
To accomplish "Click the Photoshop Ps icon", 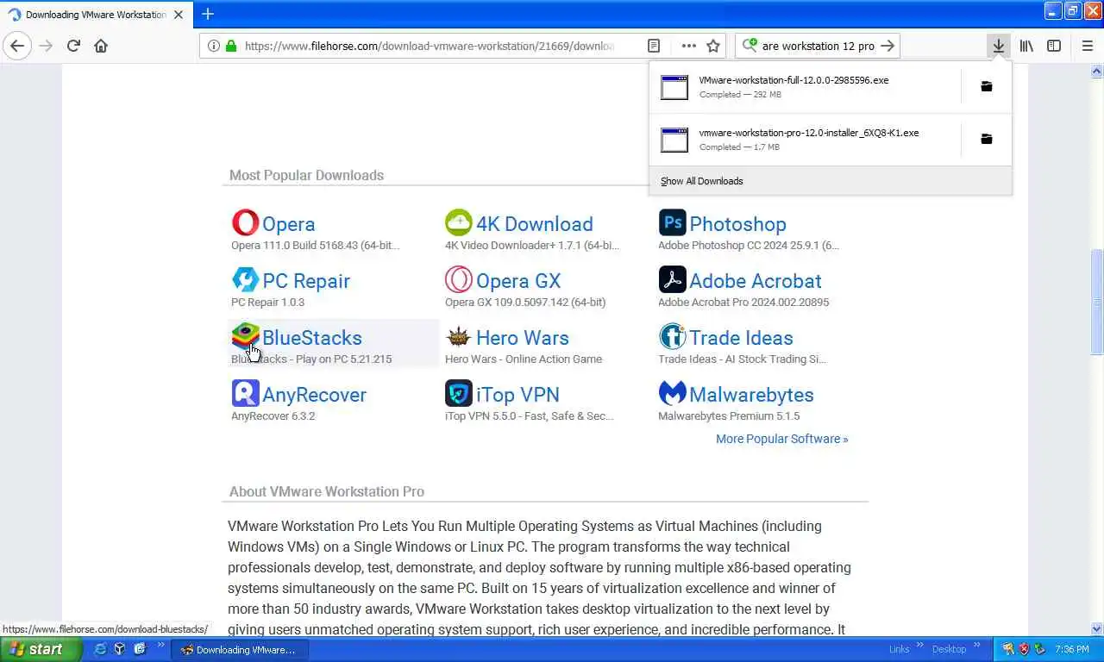I will [x=672, y=222].
